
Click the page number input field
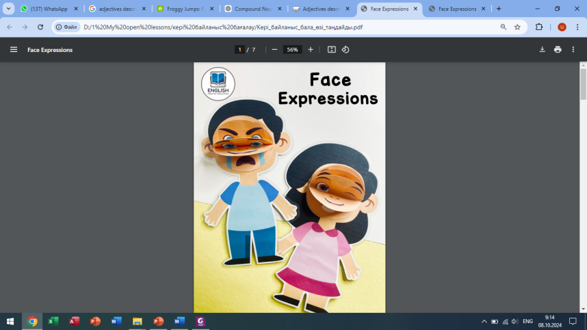pyautogui.click(x=239, y=49)
